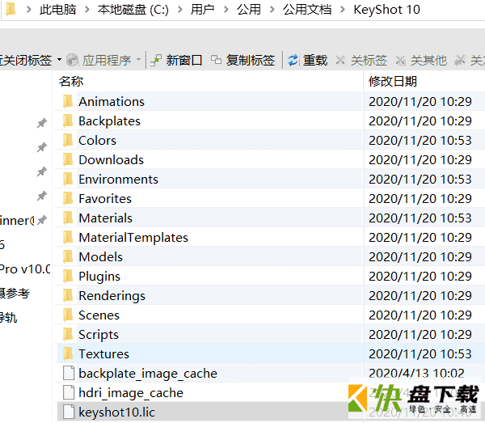Image resolution: width=485 pixels, height=423 pixels.
Task: Navigate to 用户 in breadcrumb path
Action: (203, 10)
